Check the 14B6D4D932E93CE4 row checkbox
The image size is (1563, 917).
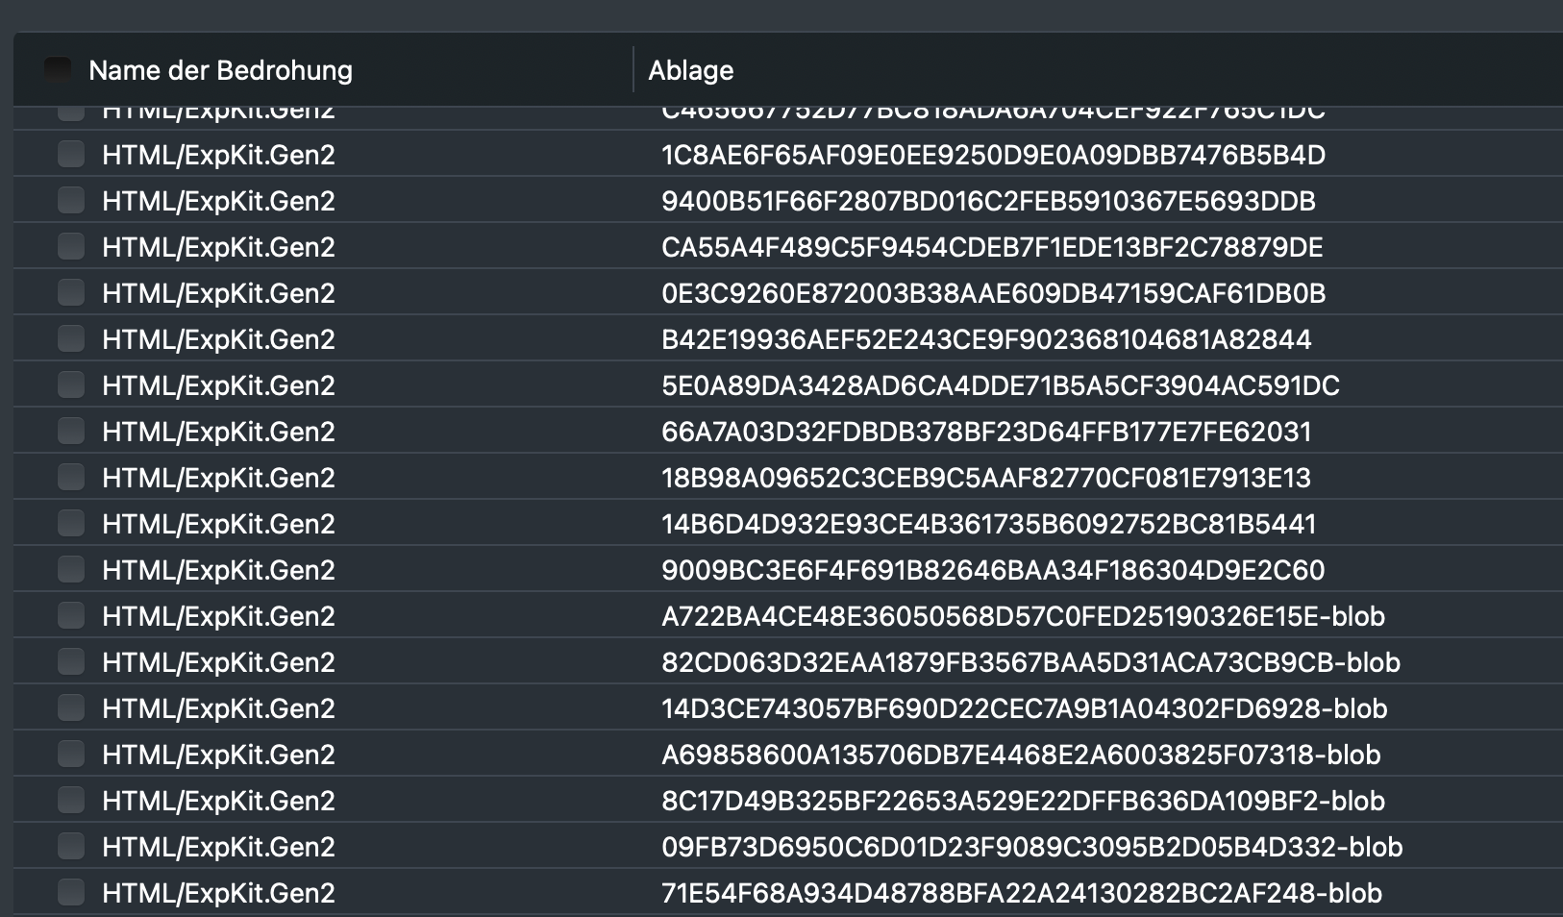(x=71, y=523)
